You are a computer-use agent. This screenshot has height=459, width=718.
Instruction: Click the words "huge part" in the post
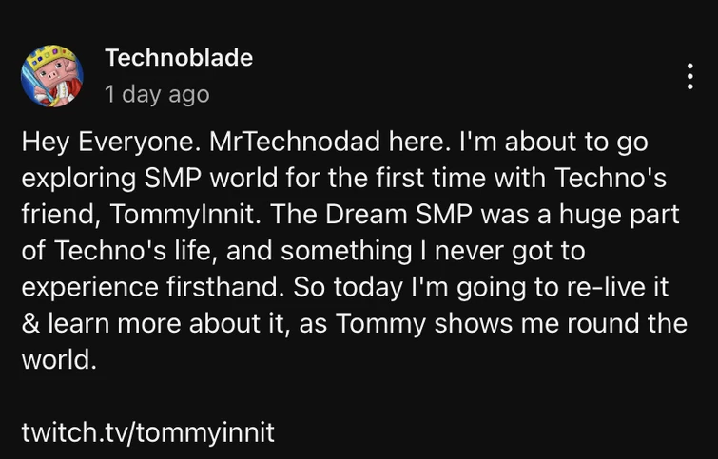(x=624, y=215)
